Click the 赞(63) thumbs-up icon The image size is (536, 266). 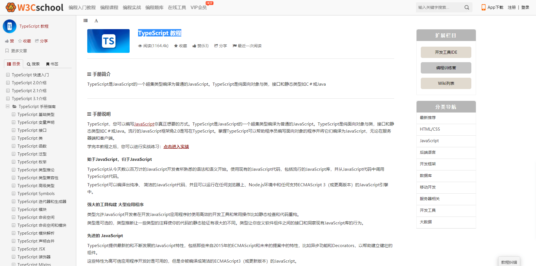click(x=194, y=46)
